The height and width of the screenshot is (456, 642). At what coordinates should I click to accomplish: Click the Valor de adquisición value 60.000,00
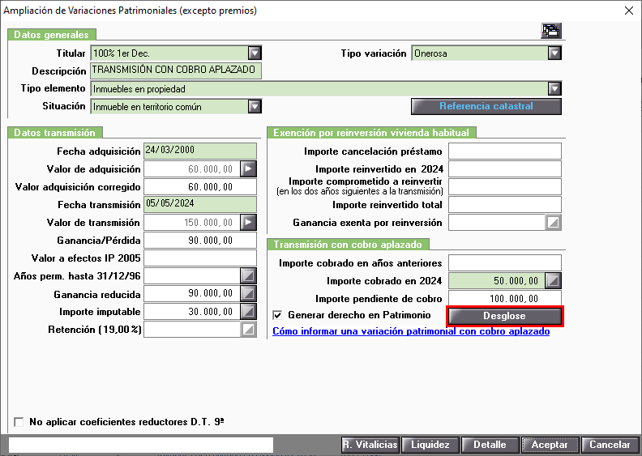tap(192, 169)
